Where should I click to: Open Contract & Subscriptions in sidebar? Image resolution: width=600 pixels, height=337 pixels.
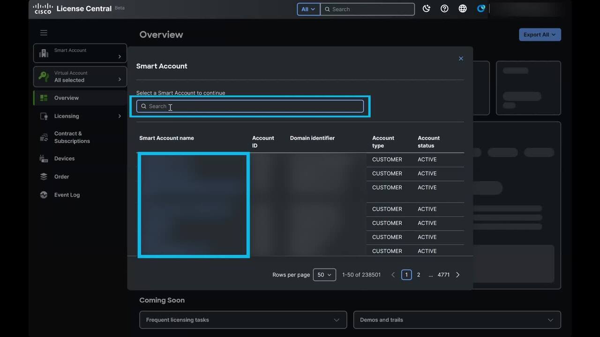pos(72,137)
